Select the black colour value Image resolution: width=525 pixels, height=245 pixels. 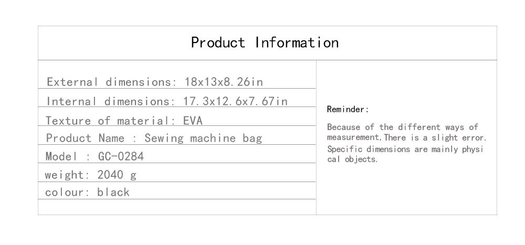point(113,192)
